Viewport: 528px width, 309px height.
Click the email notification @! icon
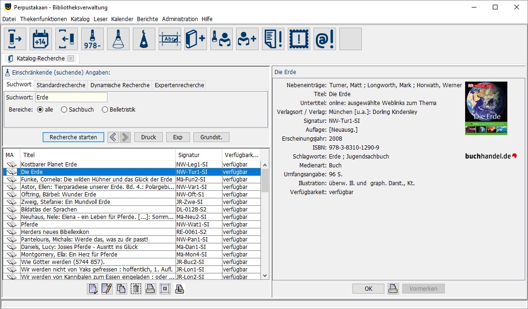325,39
